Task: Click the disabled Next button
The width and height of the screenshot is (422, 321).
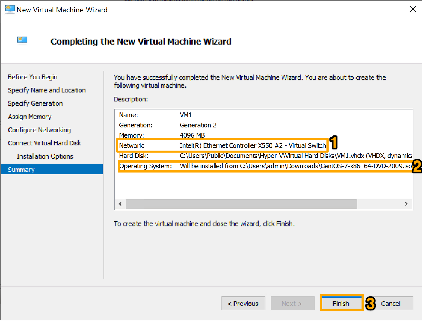Action: 292,303
